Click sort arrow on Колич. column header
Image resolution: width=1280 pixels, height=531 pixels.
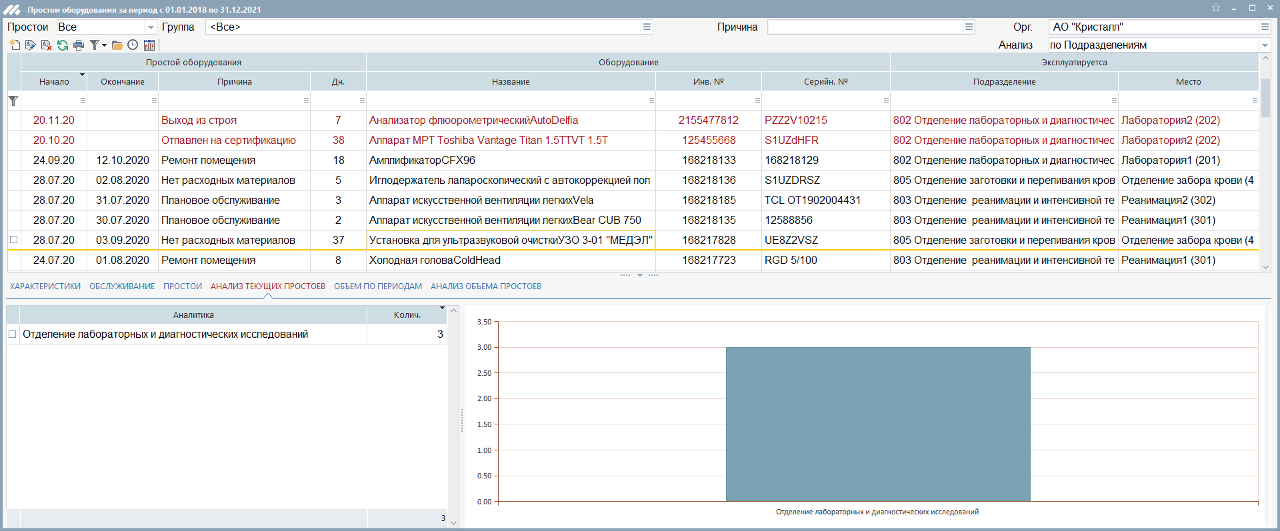442,308
